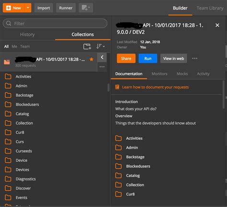
Task: Collapse the collection details with chevron
Action: pos(102,57)
